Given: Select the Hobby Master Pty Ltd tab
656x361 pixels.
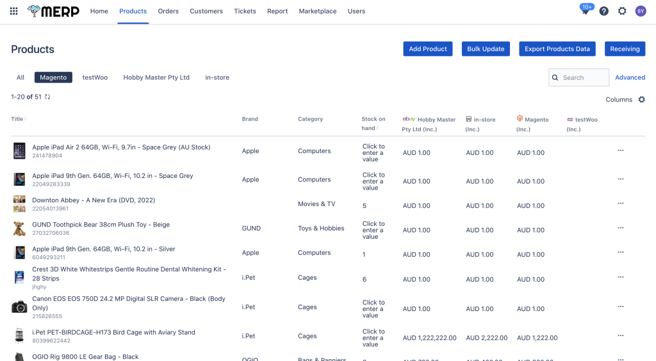Looking at the screenshot, I should click(156, 77).
